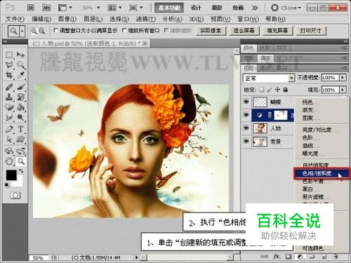Select the Clone Stamp tool

(9, 97)
